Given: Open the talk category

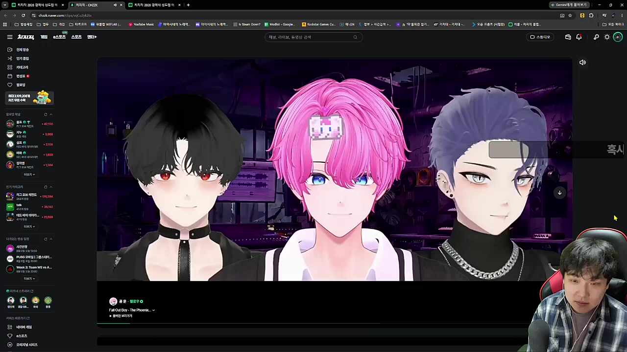Looking at the screenshot, I should pos(29,206).
